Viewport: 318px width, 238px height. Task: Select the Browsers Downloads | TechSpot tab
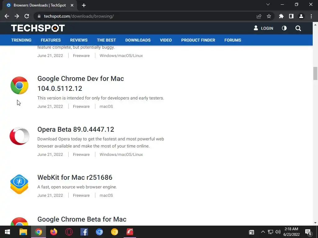pos(40,5)
